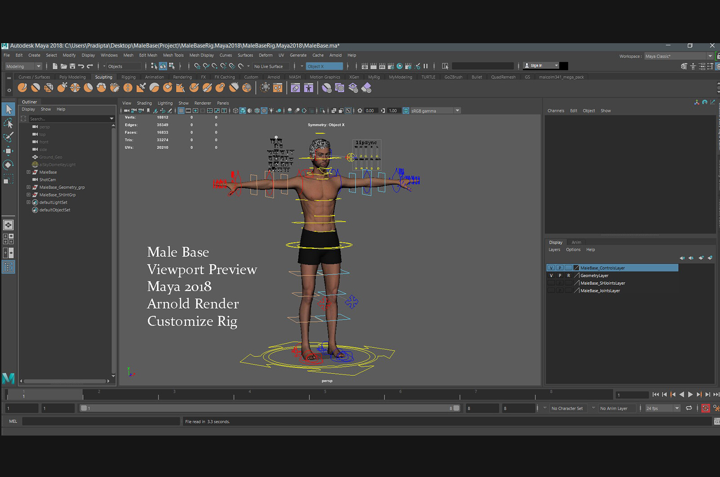
Task: Click the Snap to Grids magnet icon
Action: point(198,66)
